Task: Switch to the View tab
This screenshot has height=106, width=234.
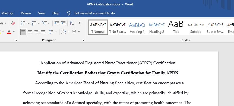Action: click(x=42, y=13)
